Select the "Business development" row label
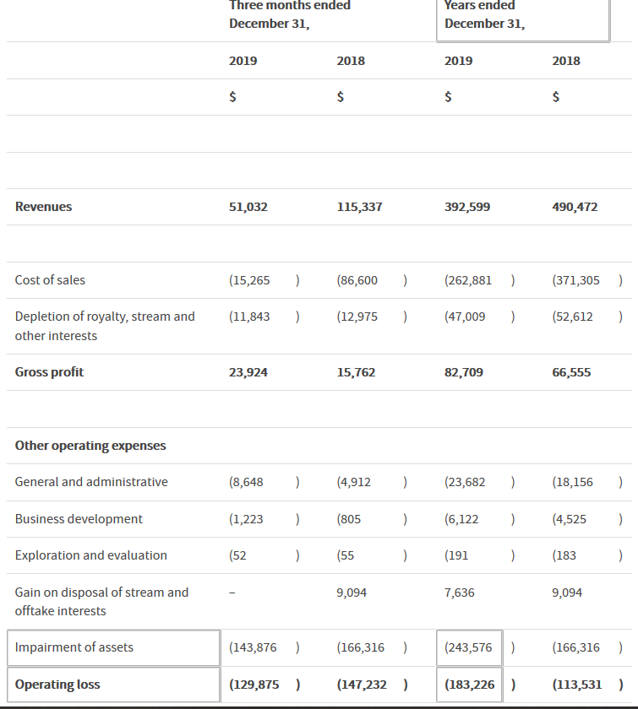 click(x=79, y=519)
